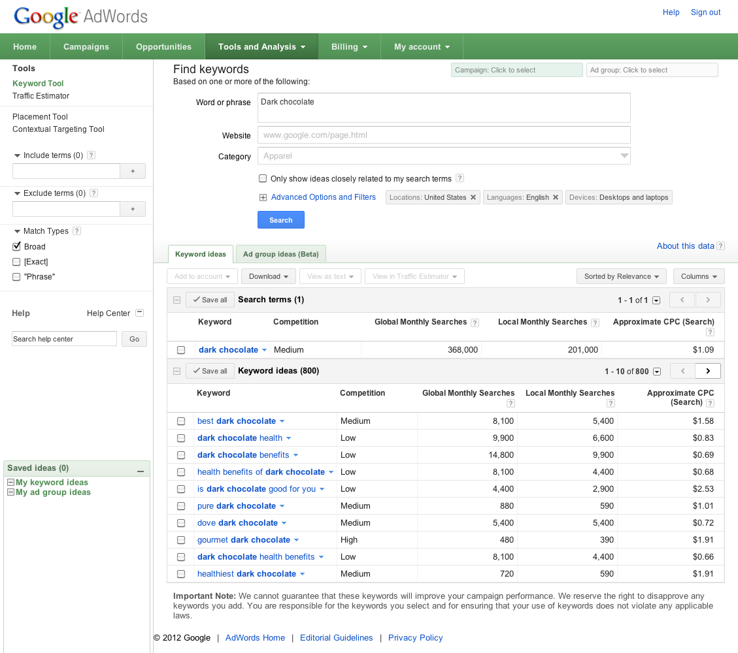
Task: Click the Website input field
Action: 444,135
